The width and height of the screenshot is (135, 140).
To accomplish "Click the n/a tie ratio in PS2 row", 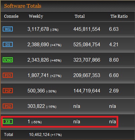I will (x=113, y=106).
